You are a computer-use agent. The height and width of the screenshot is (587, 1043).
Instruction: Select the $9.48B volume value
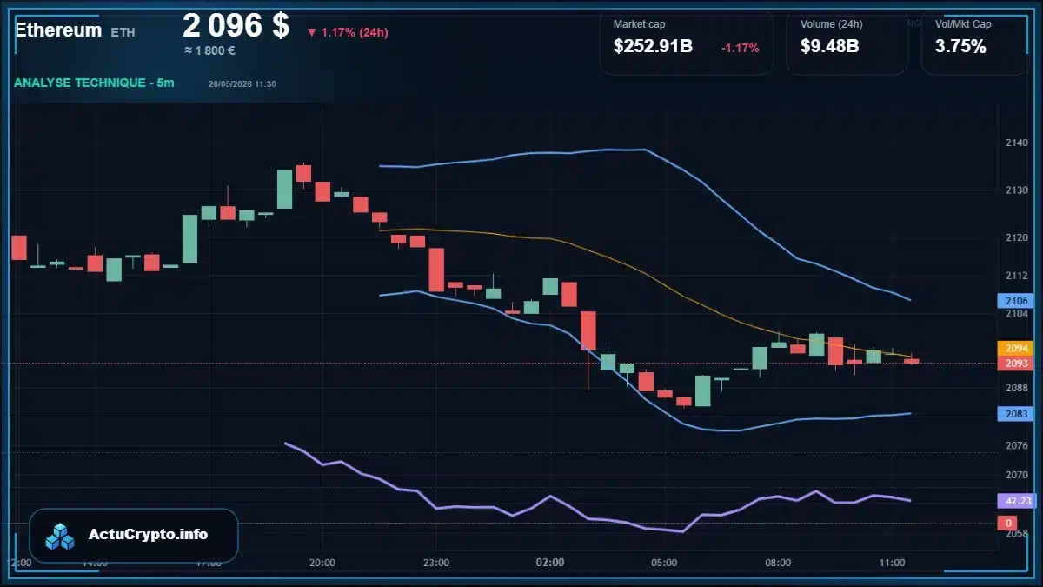[830, 47]
